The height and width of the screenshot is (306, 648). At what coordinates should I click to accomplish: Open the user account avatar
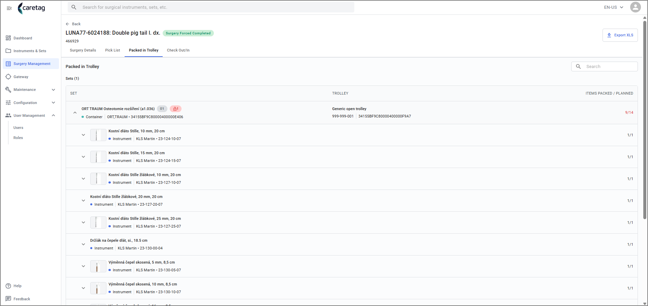click(635, 7)
